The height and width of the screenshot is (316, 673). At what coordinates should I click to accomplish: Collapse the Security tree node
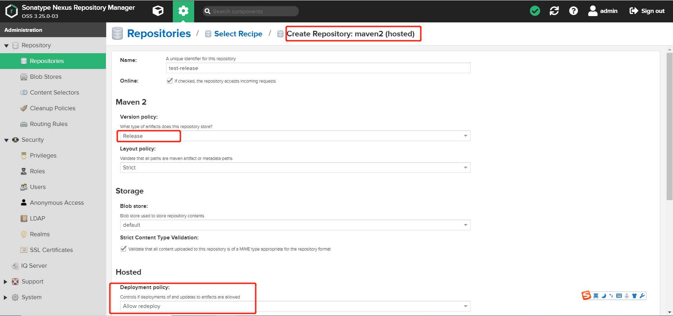point(6,140)
